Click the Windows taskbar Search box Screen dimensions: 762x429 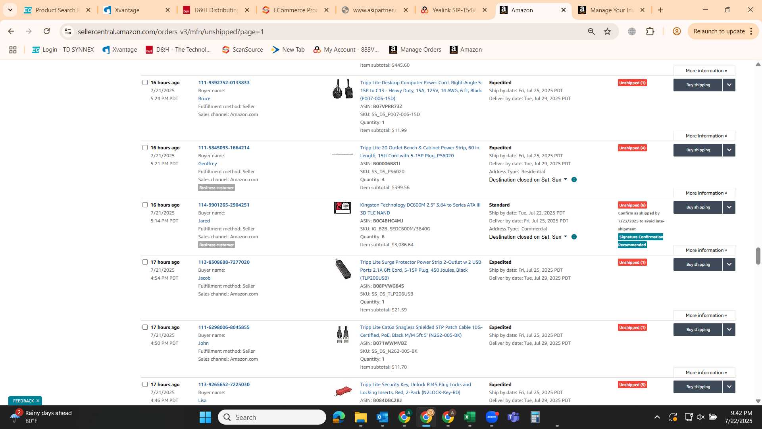[272, 417]
